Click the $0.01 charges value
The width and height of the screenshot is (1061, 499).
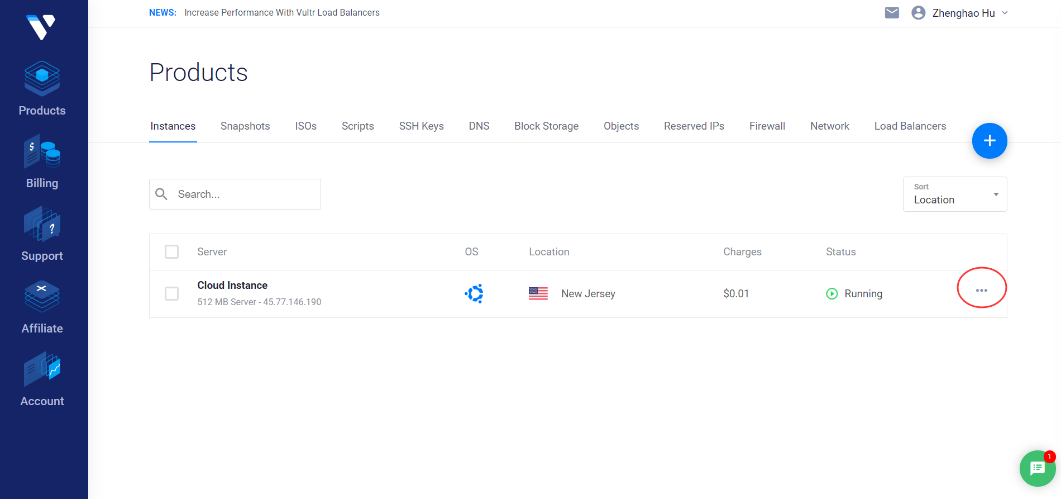(736, 294)
